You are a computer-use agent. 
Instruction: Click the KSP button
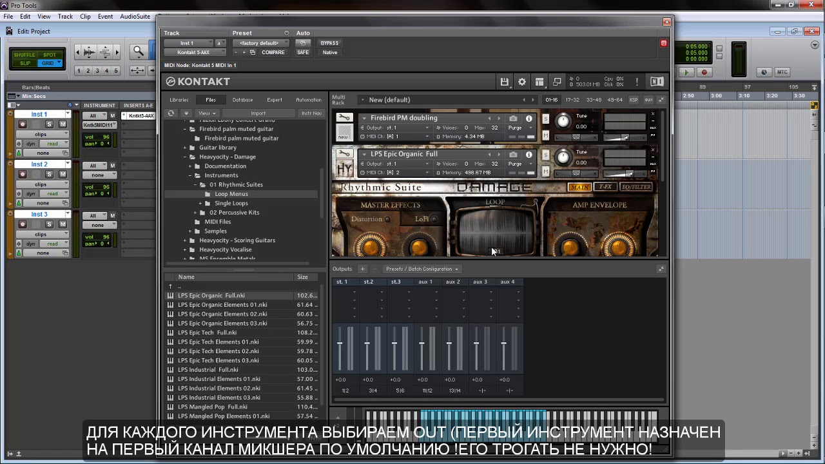[x=634, y=100]
